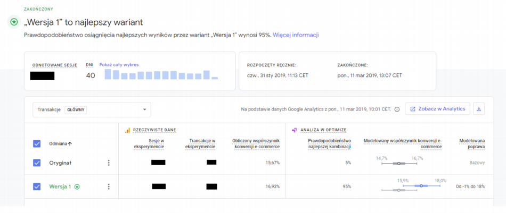
Task: Uncheck the Oryginał variant checkbox
Action: [x=37, y=163]
